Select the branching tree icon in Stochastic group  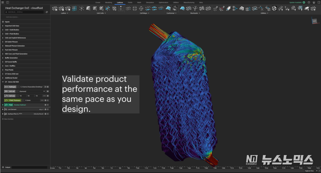[195, 9]
